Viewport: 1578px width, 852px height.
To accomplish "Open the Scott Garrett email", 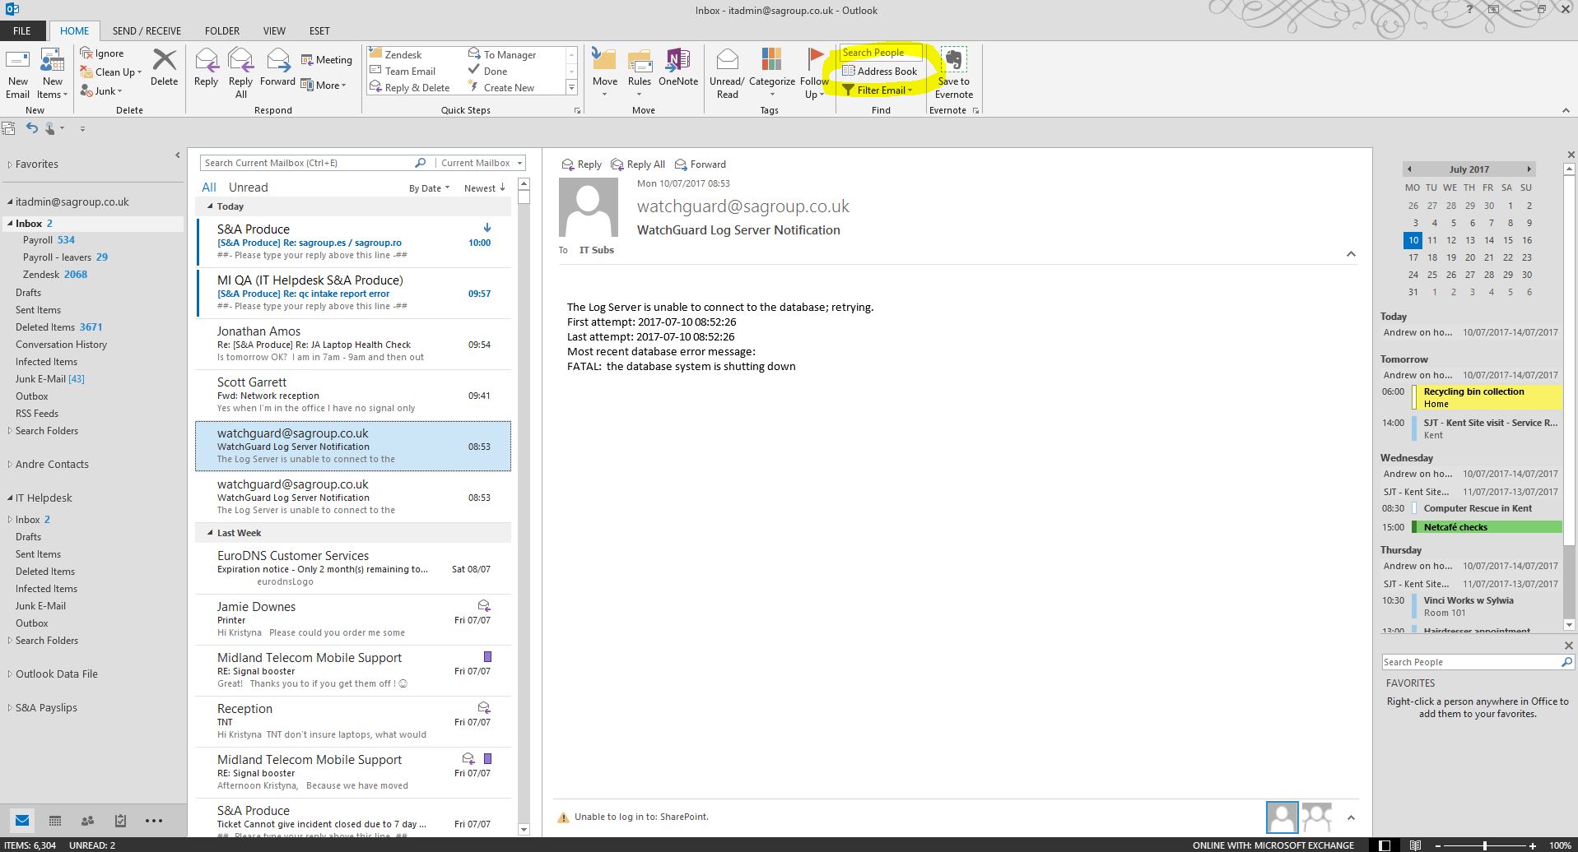I will (353, 395).
